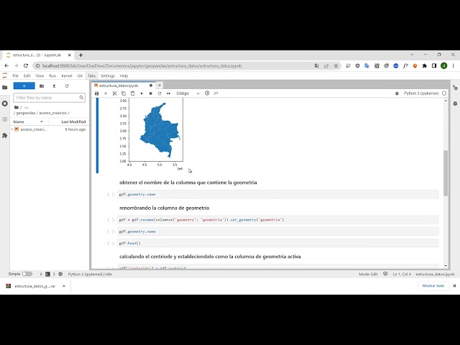Copy the selected cell in notebook toolbar
The image size is (460, 345).
point(124,93)
